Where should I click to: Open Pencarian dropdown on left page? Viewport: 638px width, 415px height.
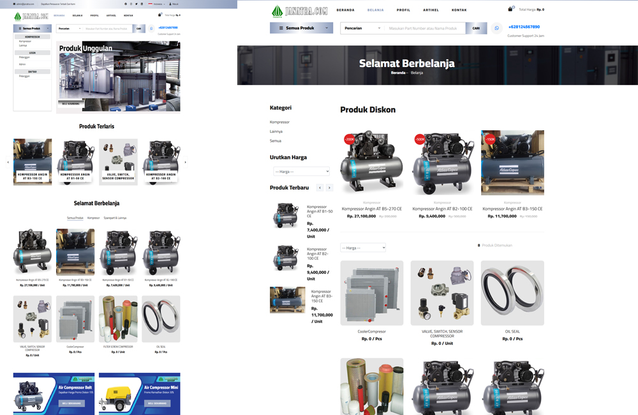pos(69,29)
